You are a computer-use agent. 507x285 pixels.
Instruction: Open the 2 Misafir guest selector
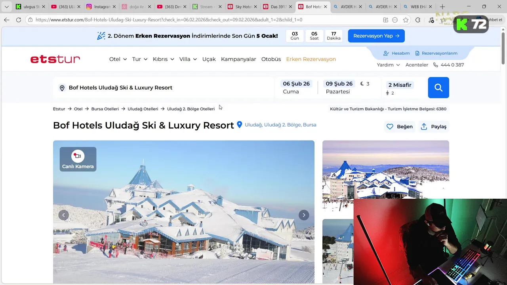[x=400, y=88]
